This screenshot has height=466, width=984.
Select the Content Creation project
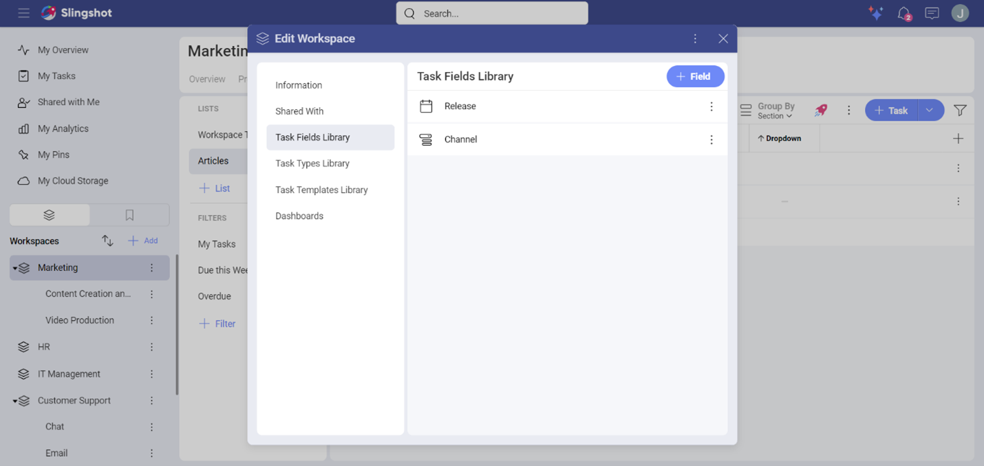(88, 294)
